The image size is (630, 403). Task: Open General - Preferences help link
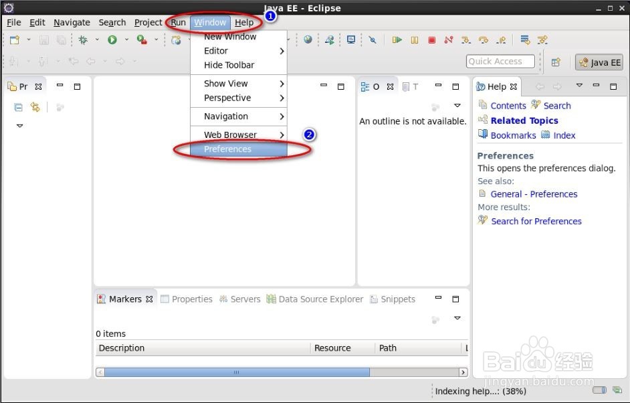534,194
